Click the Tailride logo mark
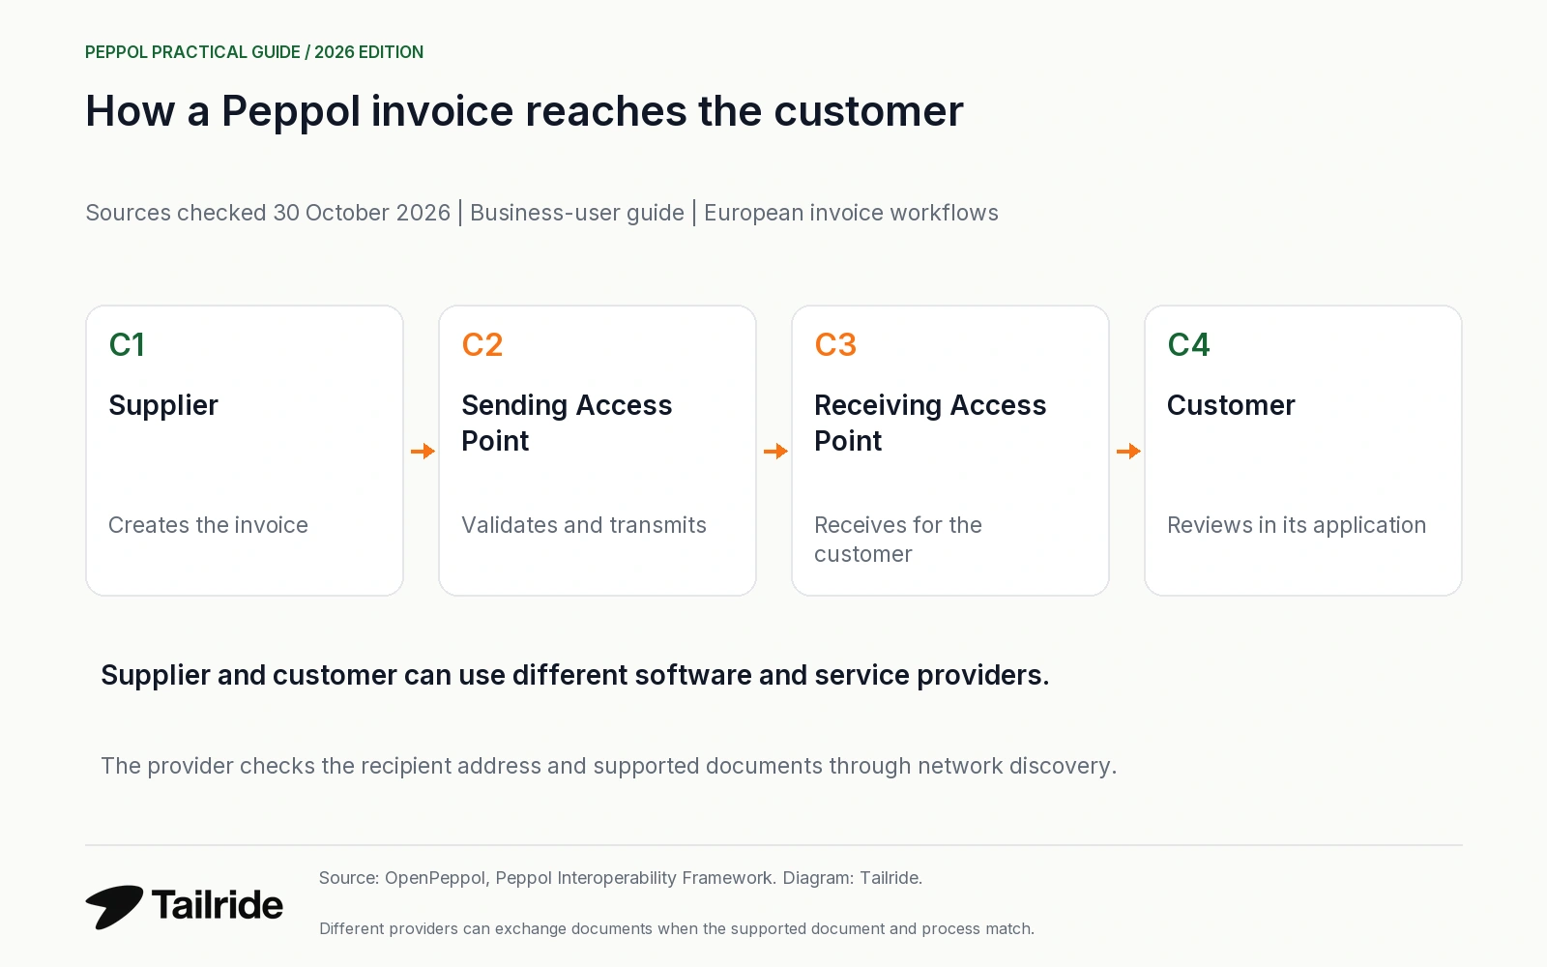Screen dimensions: 1547x967 click(114, 907)
